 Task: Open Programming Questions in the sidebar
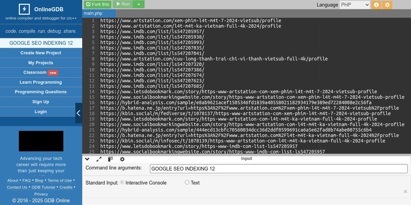click(x=41, y=92)
